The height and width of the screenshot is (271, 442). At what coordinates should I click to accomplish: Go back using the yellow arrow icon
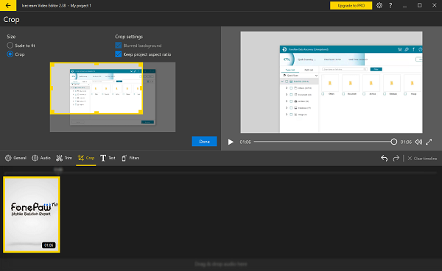8,5
